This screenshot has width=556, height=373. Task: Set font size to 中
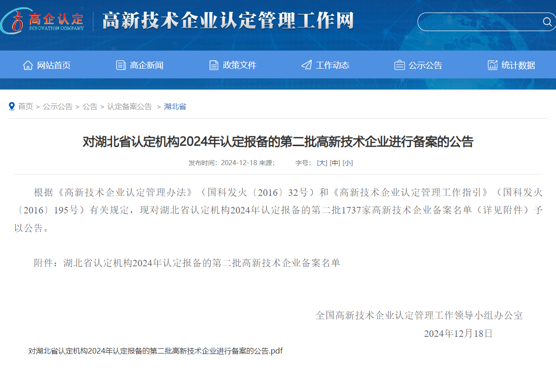[335, 163]
